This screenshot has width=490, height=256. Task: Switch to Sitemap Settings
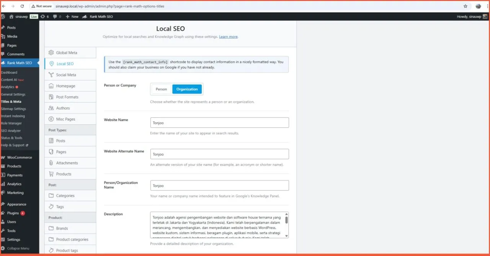pos(13,109)
